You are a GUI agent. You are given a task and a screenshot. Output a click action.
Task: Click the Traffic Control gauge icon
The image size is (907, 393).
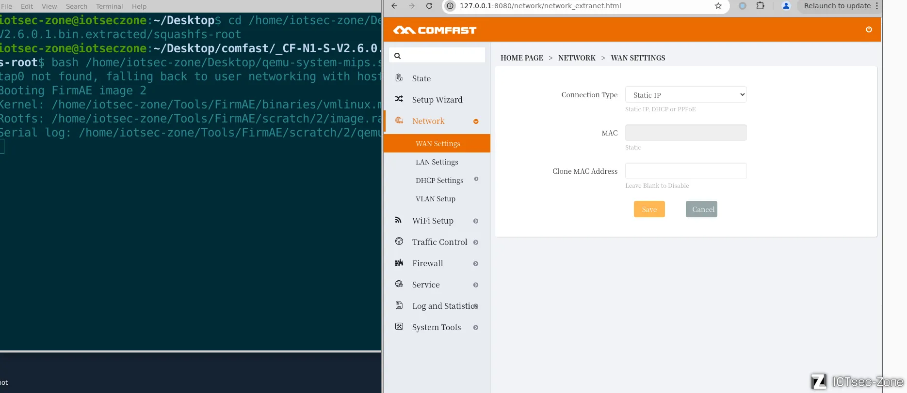(x=399, y=242)
